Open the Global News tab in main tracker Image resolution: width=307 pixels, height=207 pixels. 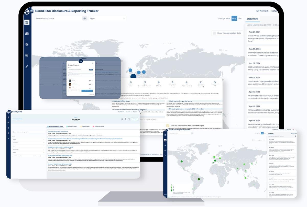click(x=252, y=19)
